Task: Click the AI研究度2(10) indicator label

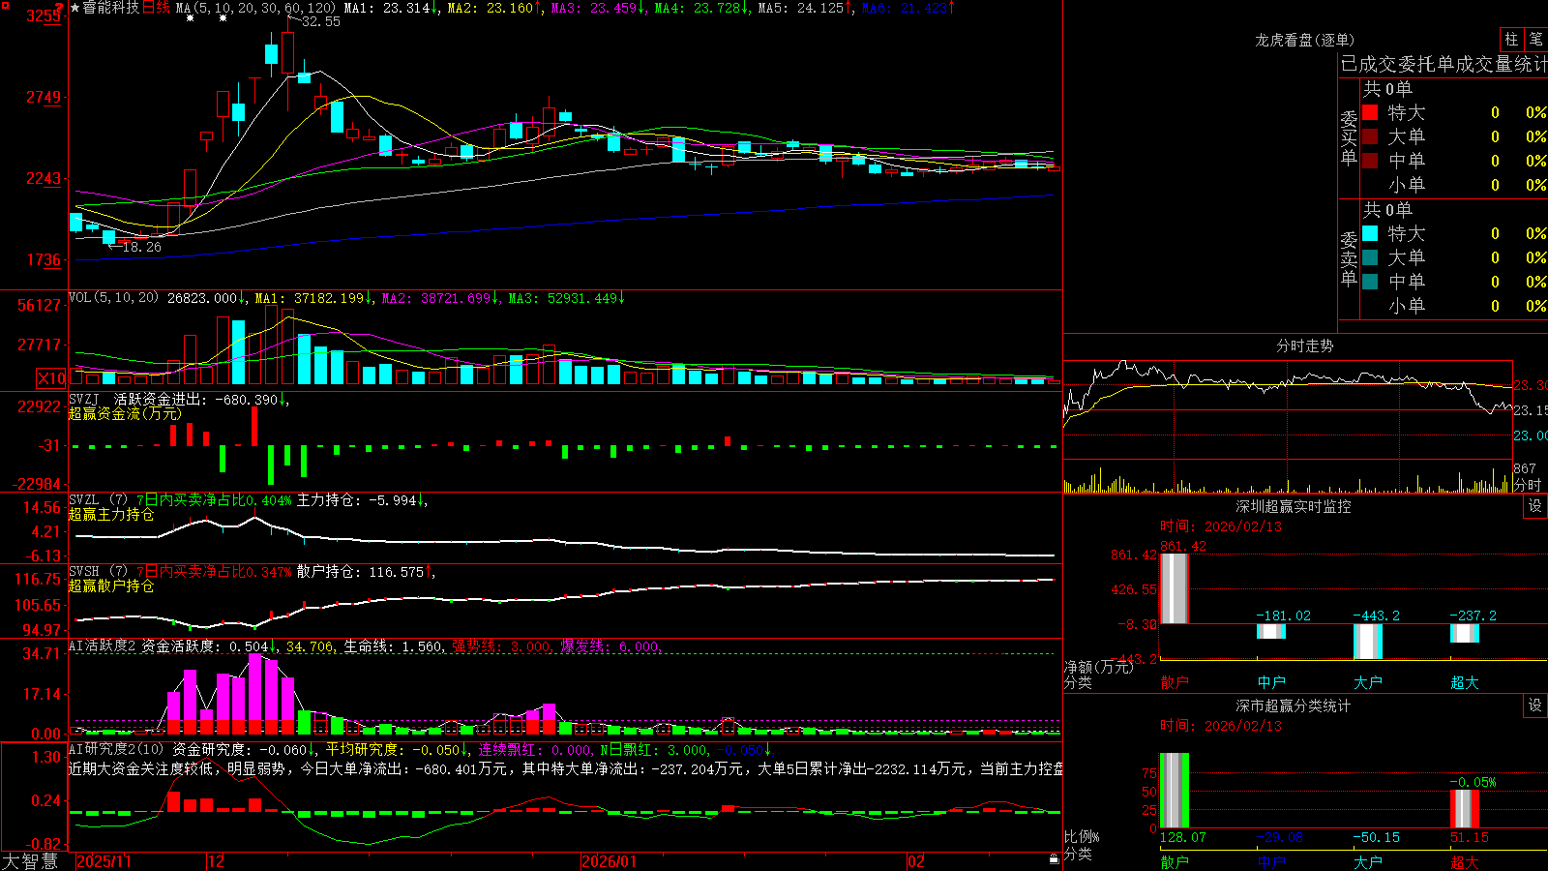Action: point(116,749)
